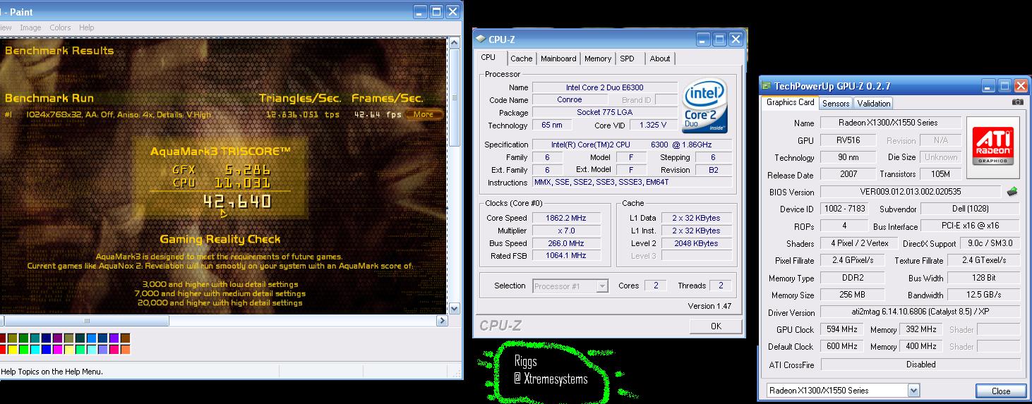Click the OK button in CPU-Z
The height and width of the screenshot is (404, 1032).
click(x=716, y=326)
